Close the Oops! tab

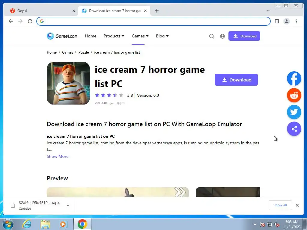74,11
